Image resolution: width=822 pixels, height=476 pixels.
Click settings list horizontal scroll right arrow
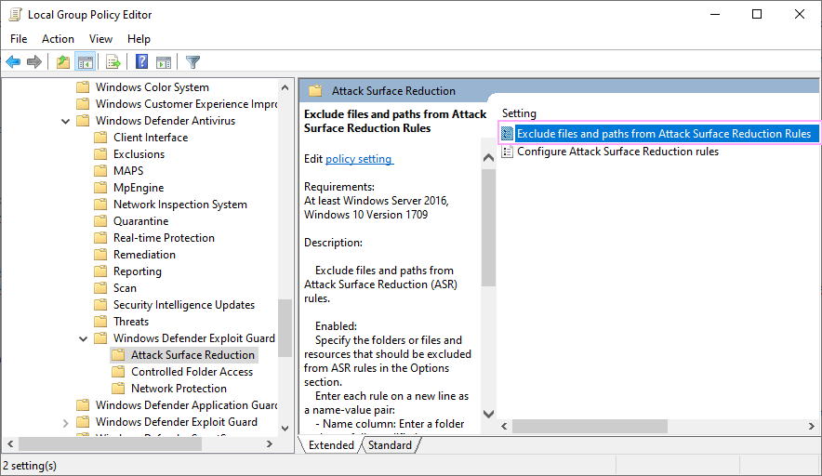coord(811,426)
